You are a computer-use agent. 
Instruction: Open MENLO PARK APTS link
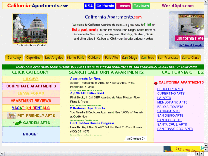[x=172, y=102]
